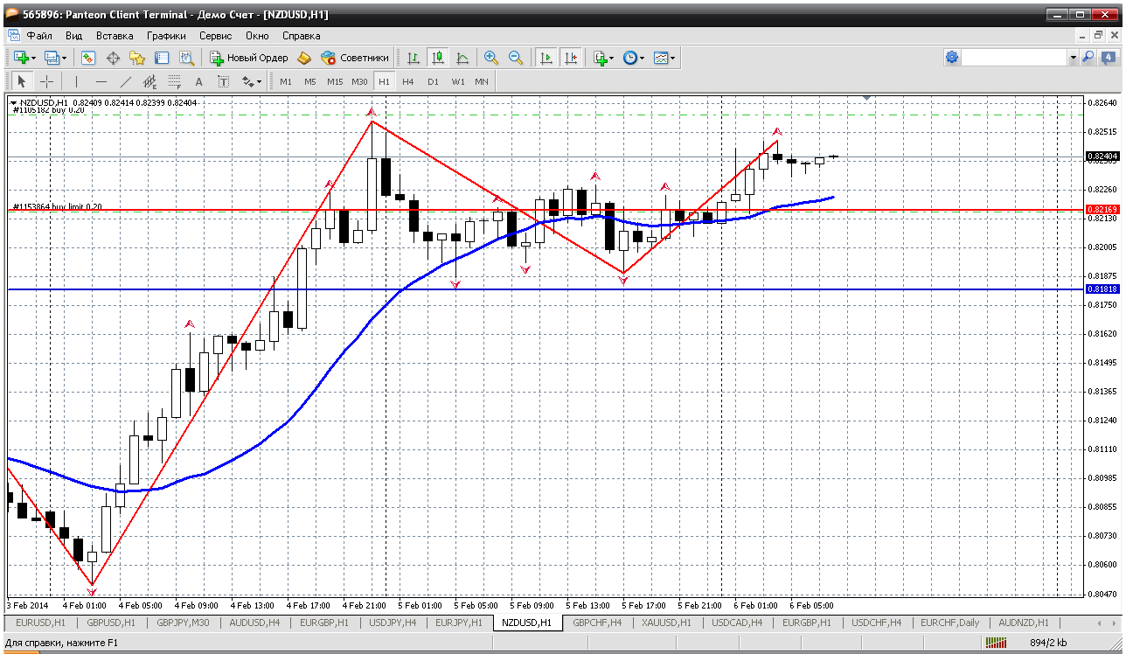
Task: Toggle the Советники expert advisors button
Action: (x=355, y=58)
